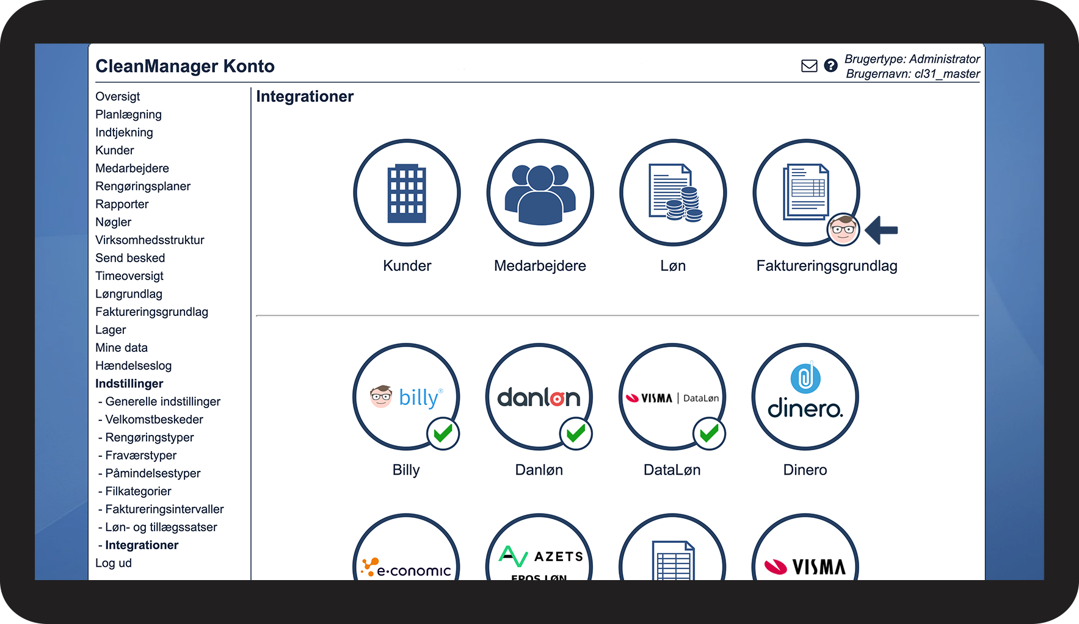The width and height of the screenshot is (1079, 624).
Task: Open the envelope messages icon
Action: click(809, 66)
